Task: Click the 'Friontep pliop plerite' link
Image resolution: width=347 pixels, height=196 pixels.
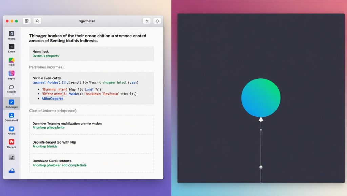Action: coord(48,128)
